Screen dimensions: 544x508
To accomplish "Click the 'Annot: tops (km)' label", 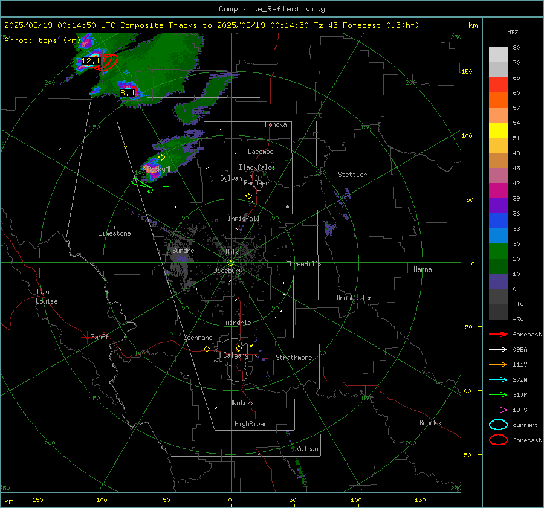I will [x=42, y=40].
